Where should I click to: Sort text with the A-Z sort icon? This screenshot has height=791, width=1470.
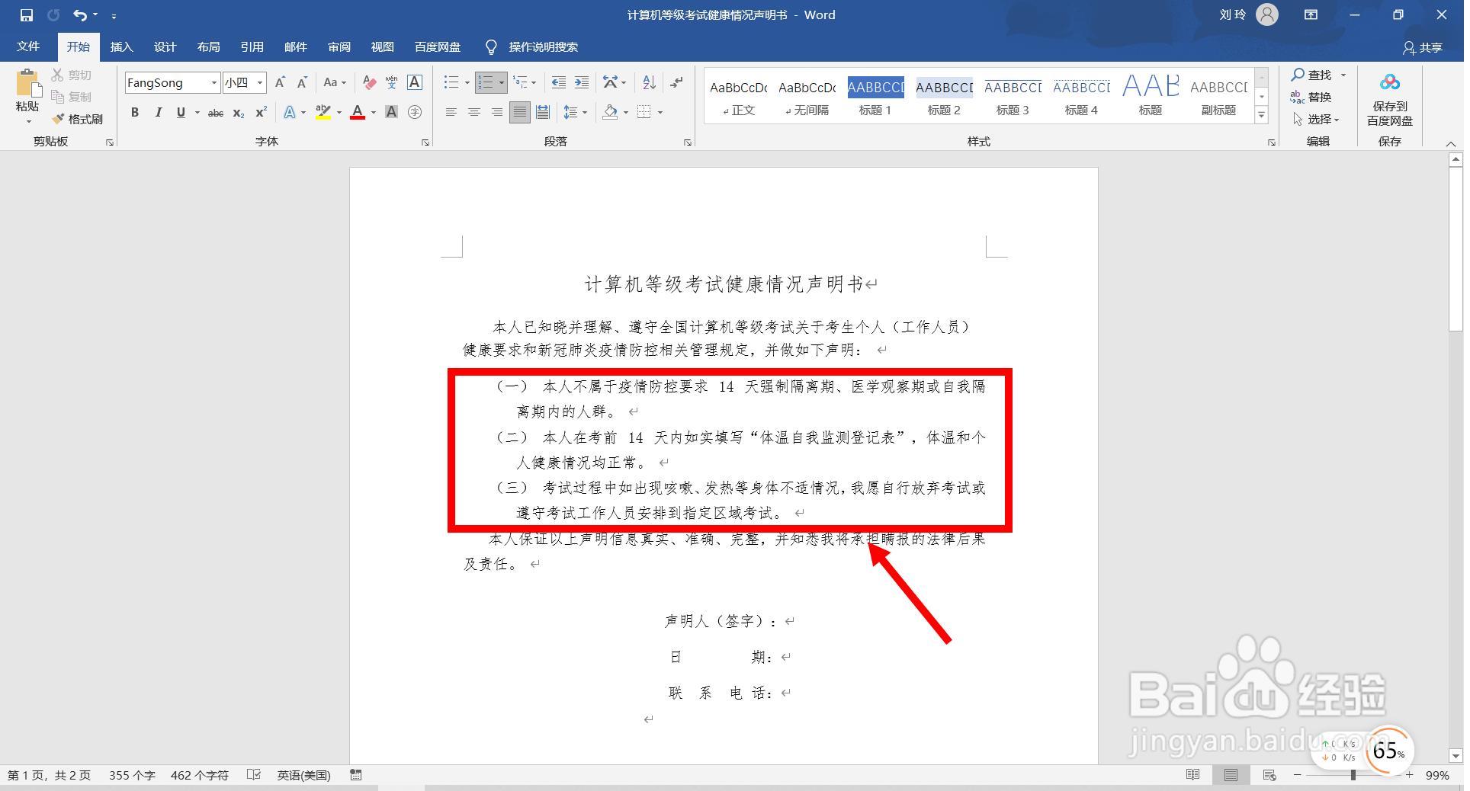pyautogui.click(x=650, y=82)
